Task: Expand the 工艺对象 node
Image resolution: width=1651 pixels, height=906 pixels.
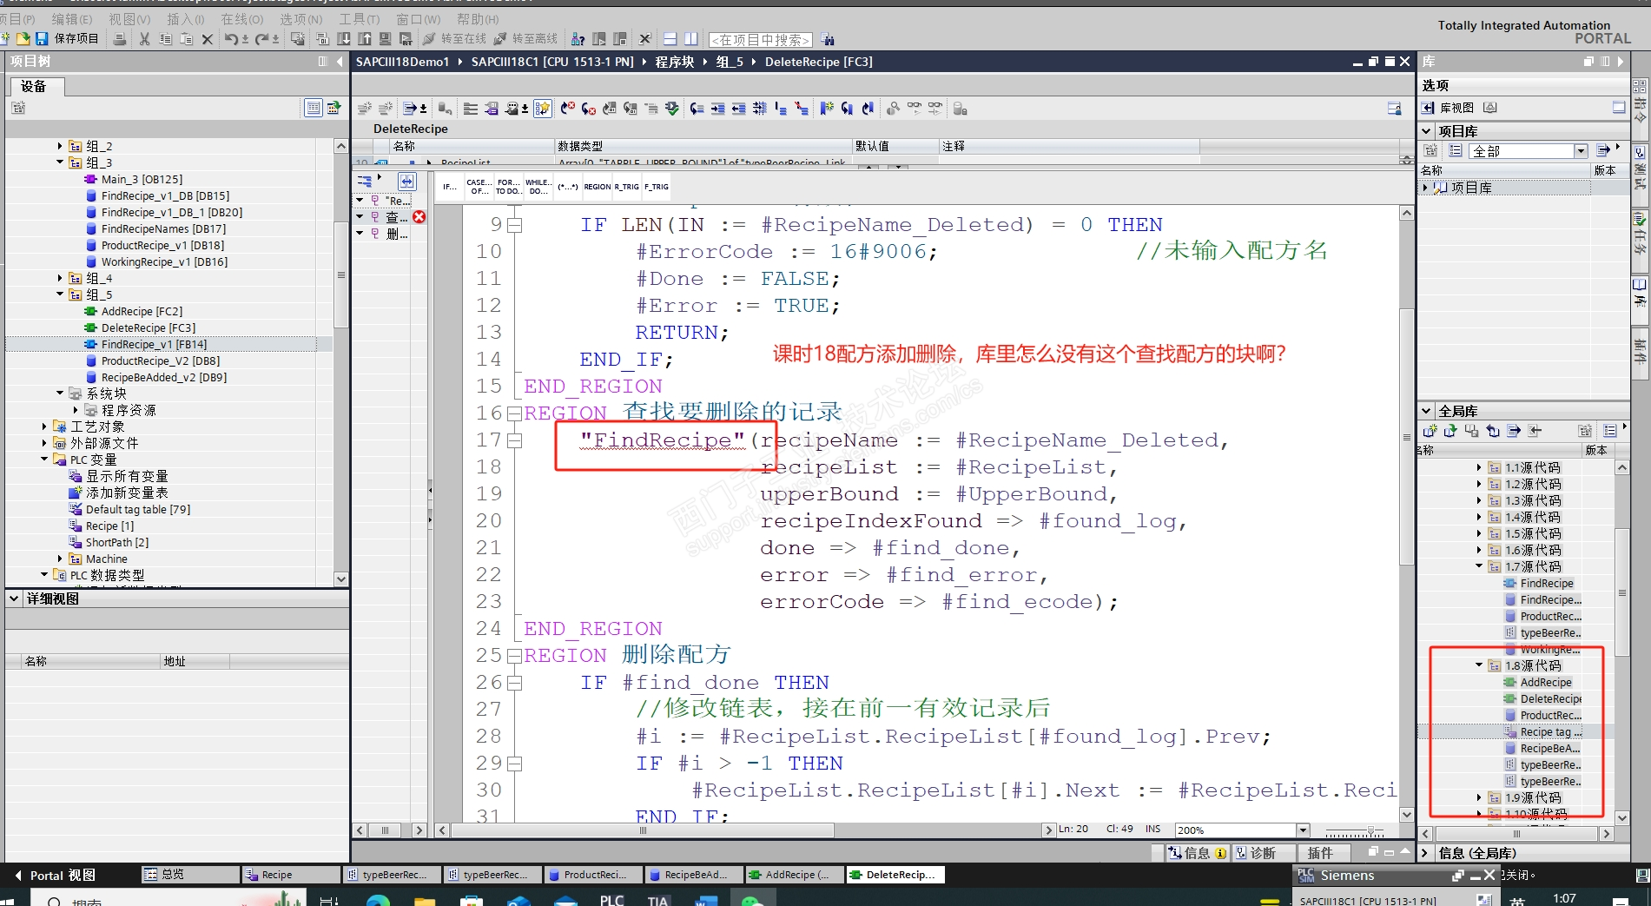Action: pos(44,427)
